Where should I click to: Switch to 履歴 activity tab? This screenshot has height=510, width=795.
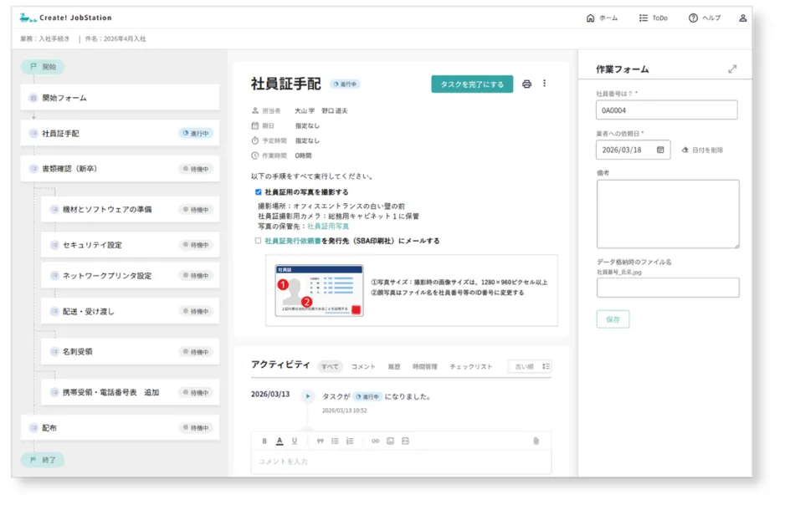click(394, 367)
